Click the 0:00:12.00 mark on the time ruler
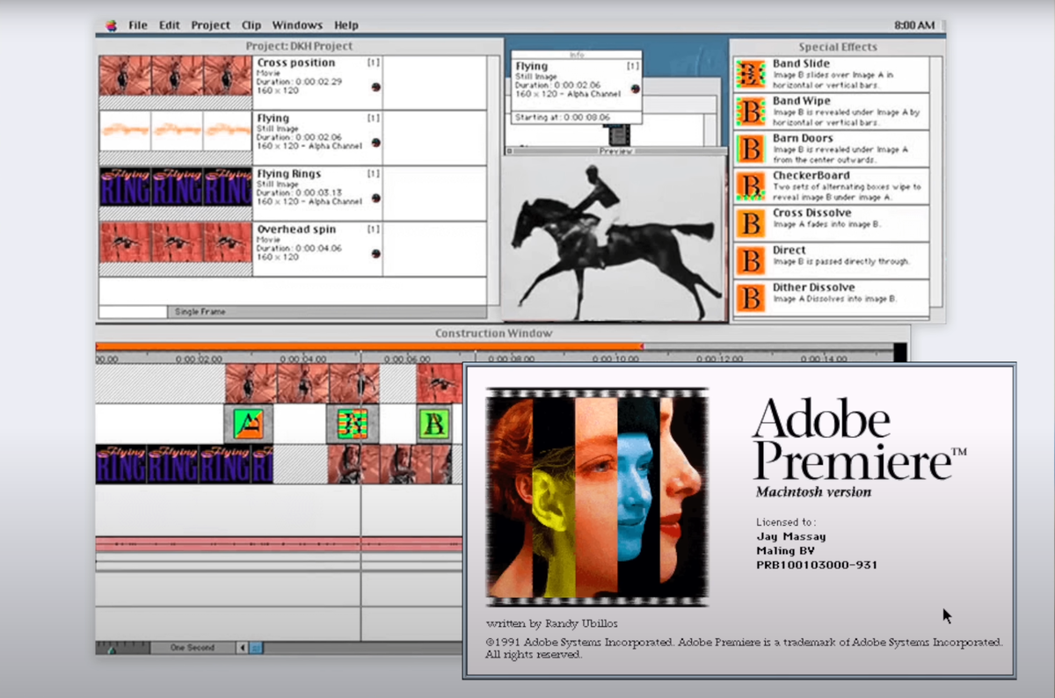 (718, 359)
